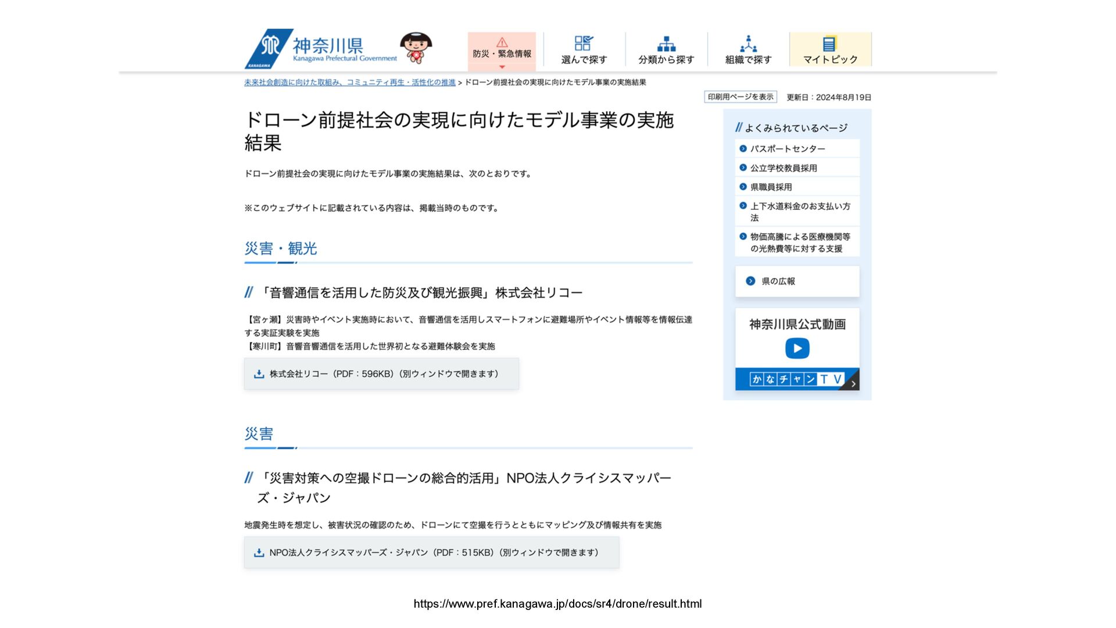Open the 分類から探す menu
Viewport: 1116px width, 628px height.
click(x=666, y=49)
